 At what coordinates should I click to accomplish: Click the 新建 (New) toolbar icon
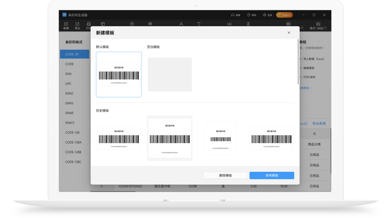[x=66, y=24]
